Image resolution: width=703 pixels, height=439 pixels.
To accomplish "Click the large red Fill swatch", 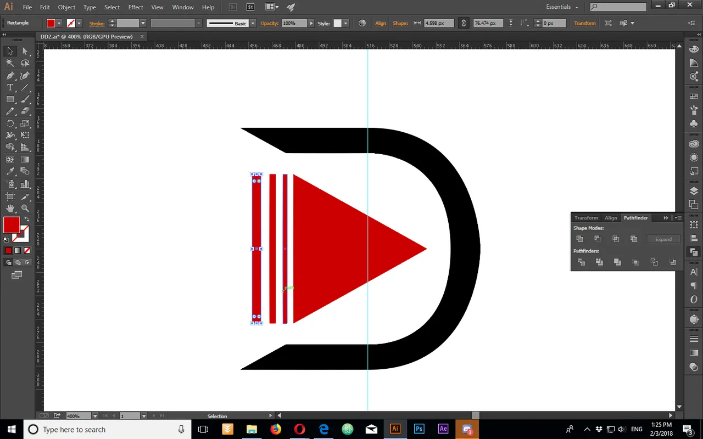I will pyautogui.click(x=12, y=225).
